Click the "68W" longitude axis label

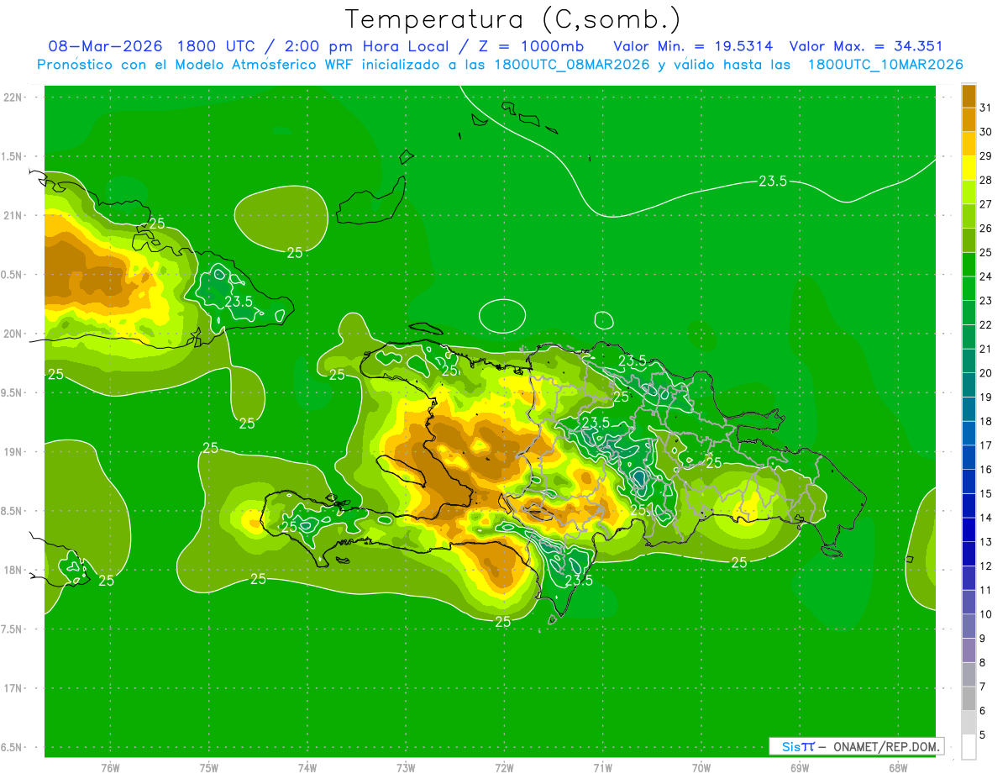point(898,767)
